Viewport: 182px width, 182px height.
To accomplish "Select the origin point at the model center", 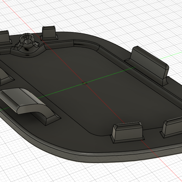I will (85, 83).
